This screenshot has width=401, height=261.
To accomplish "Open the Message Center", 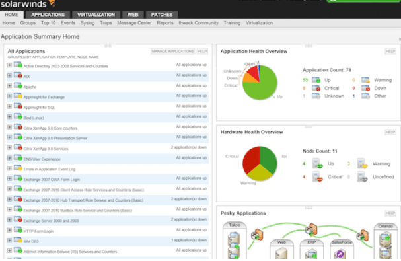I will coord(134,23).
